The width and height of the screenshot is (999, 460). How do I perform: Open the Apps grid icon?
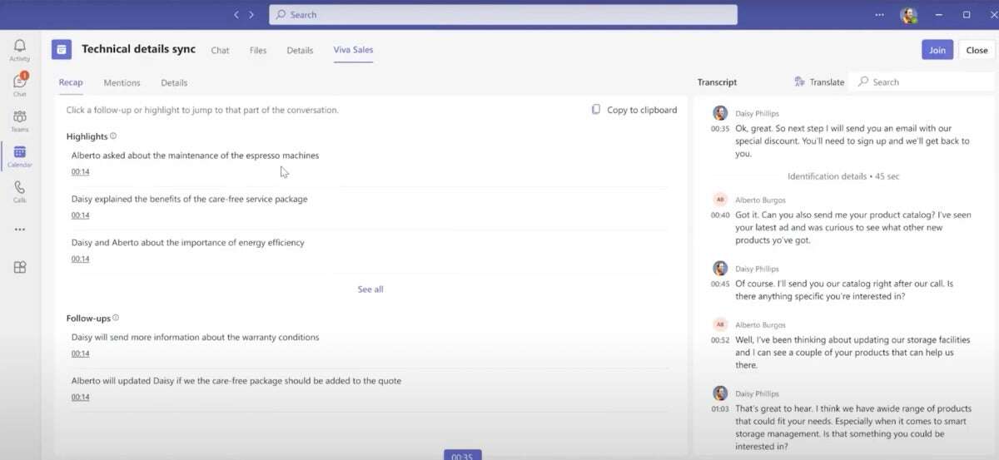19,267
